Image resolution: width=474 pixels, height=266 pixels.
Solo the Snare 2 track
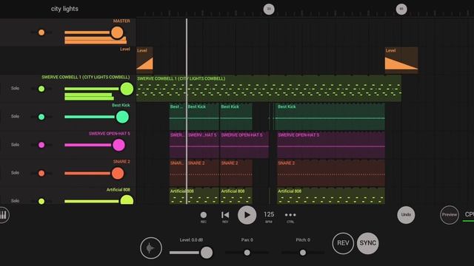point(15,173)
